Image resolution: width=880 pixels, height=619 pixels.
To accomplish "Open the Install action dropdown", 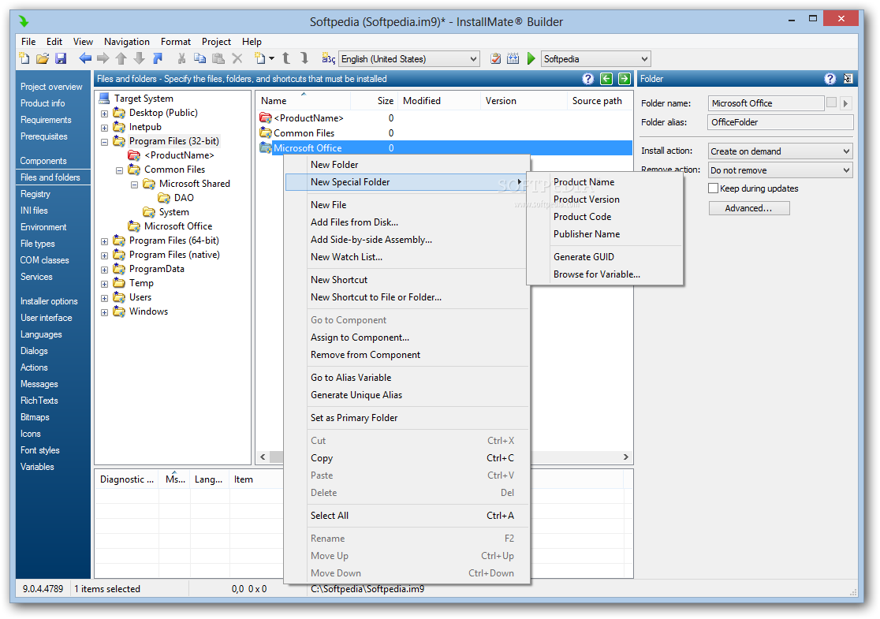I will coord(780,151).
